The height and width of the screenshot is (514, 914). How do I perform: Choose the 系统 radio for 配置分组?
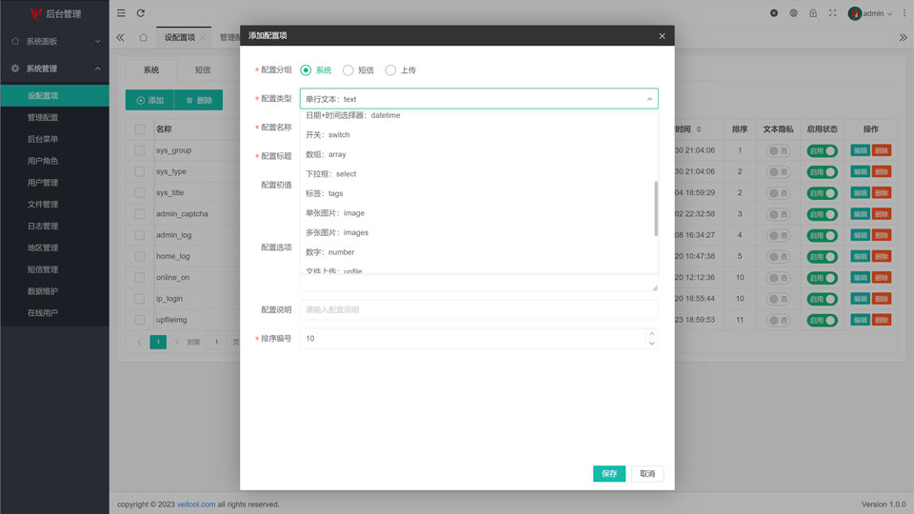[x=307, y=70]
